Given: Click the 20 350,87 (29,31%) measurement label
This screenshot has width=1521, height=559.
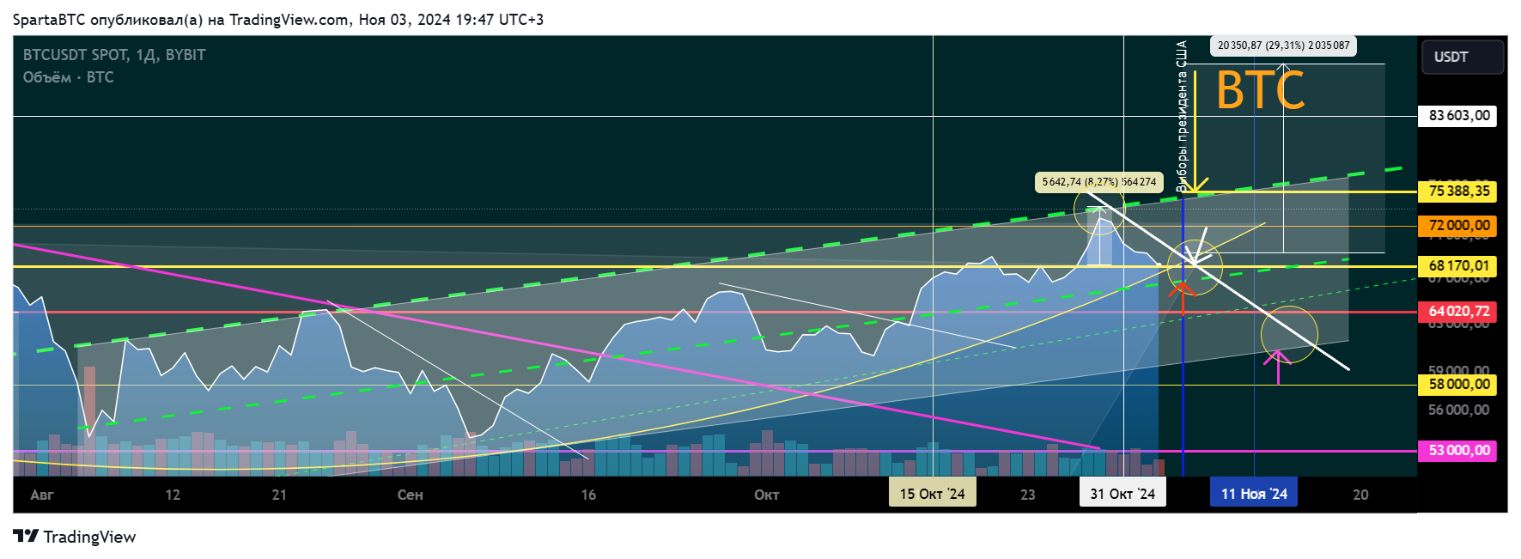Looking at the screenshot, I should pos(1284,46).
